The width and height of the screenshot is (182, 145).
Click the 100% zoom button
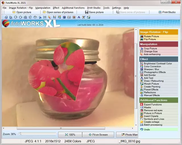coord(70,135)
